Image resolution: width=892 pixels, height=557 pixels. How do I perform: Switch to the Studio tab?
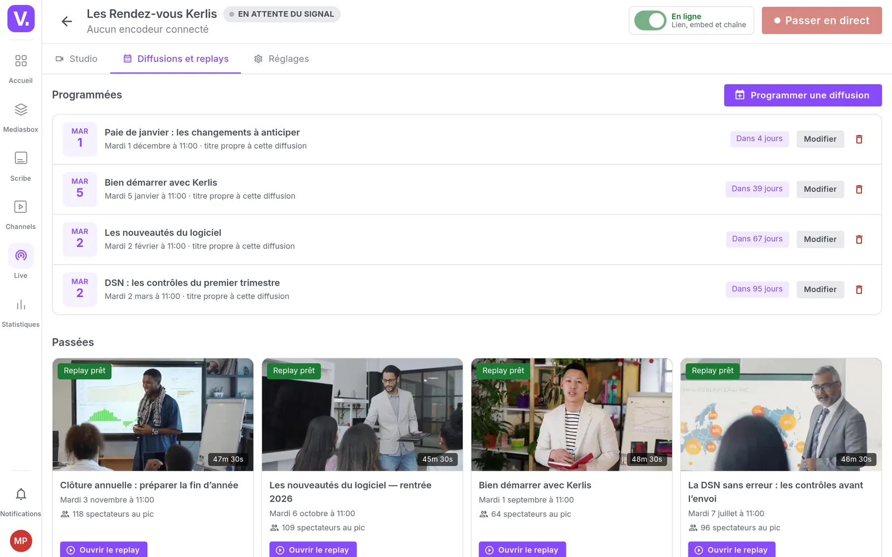[76, 59]
